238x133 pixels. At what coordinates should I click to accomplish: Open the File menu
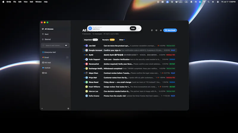[x=15, y=2]
